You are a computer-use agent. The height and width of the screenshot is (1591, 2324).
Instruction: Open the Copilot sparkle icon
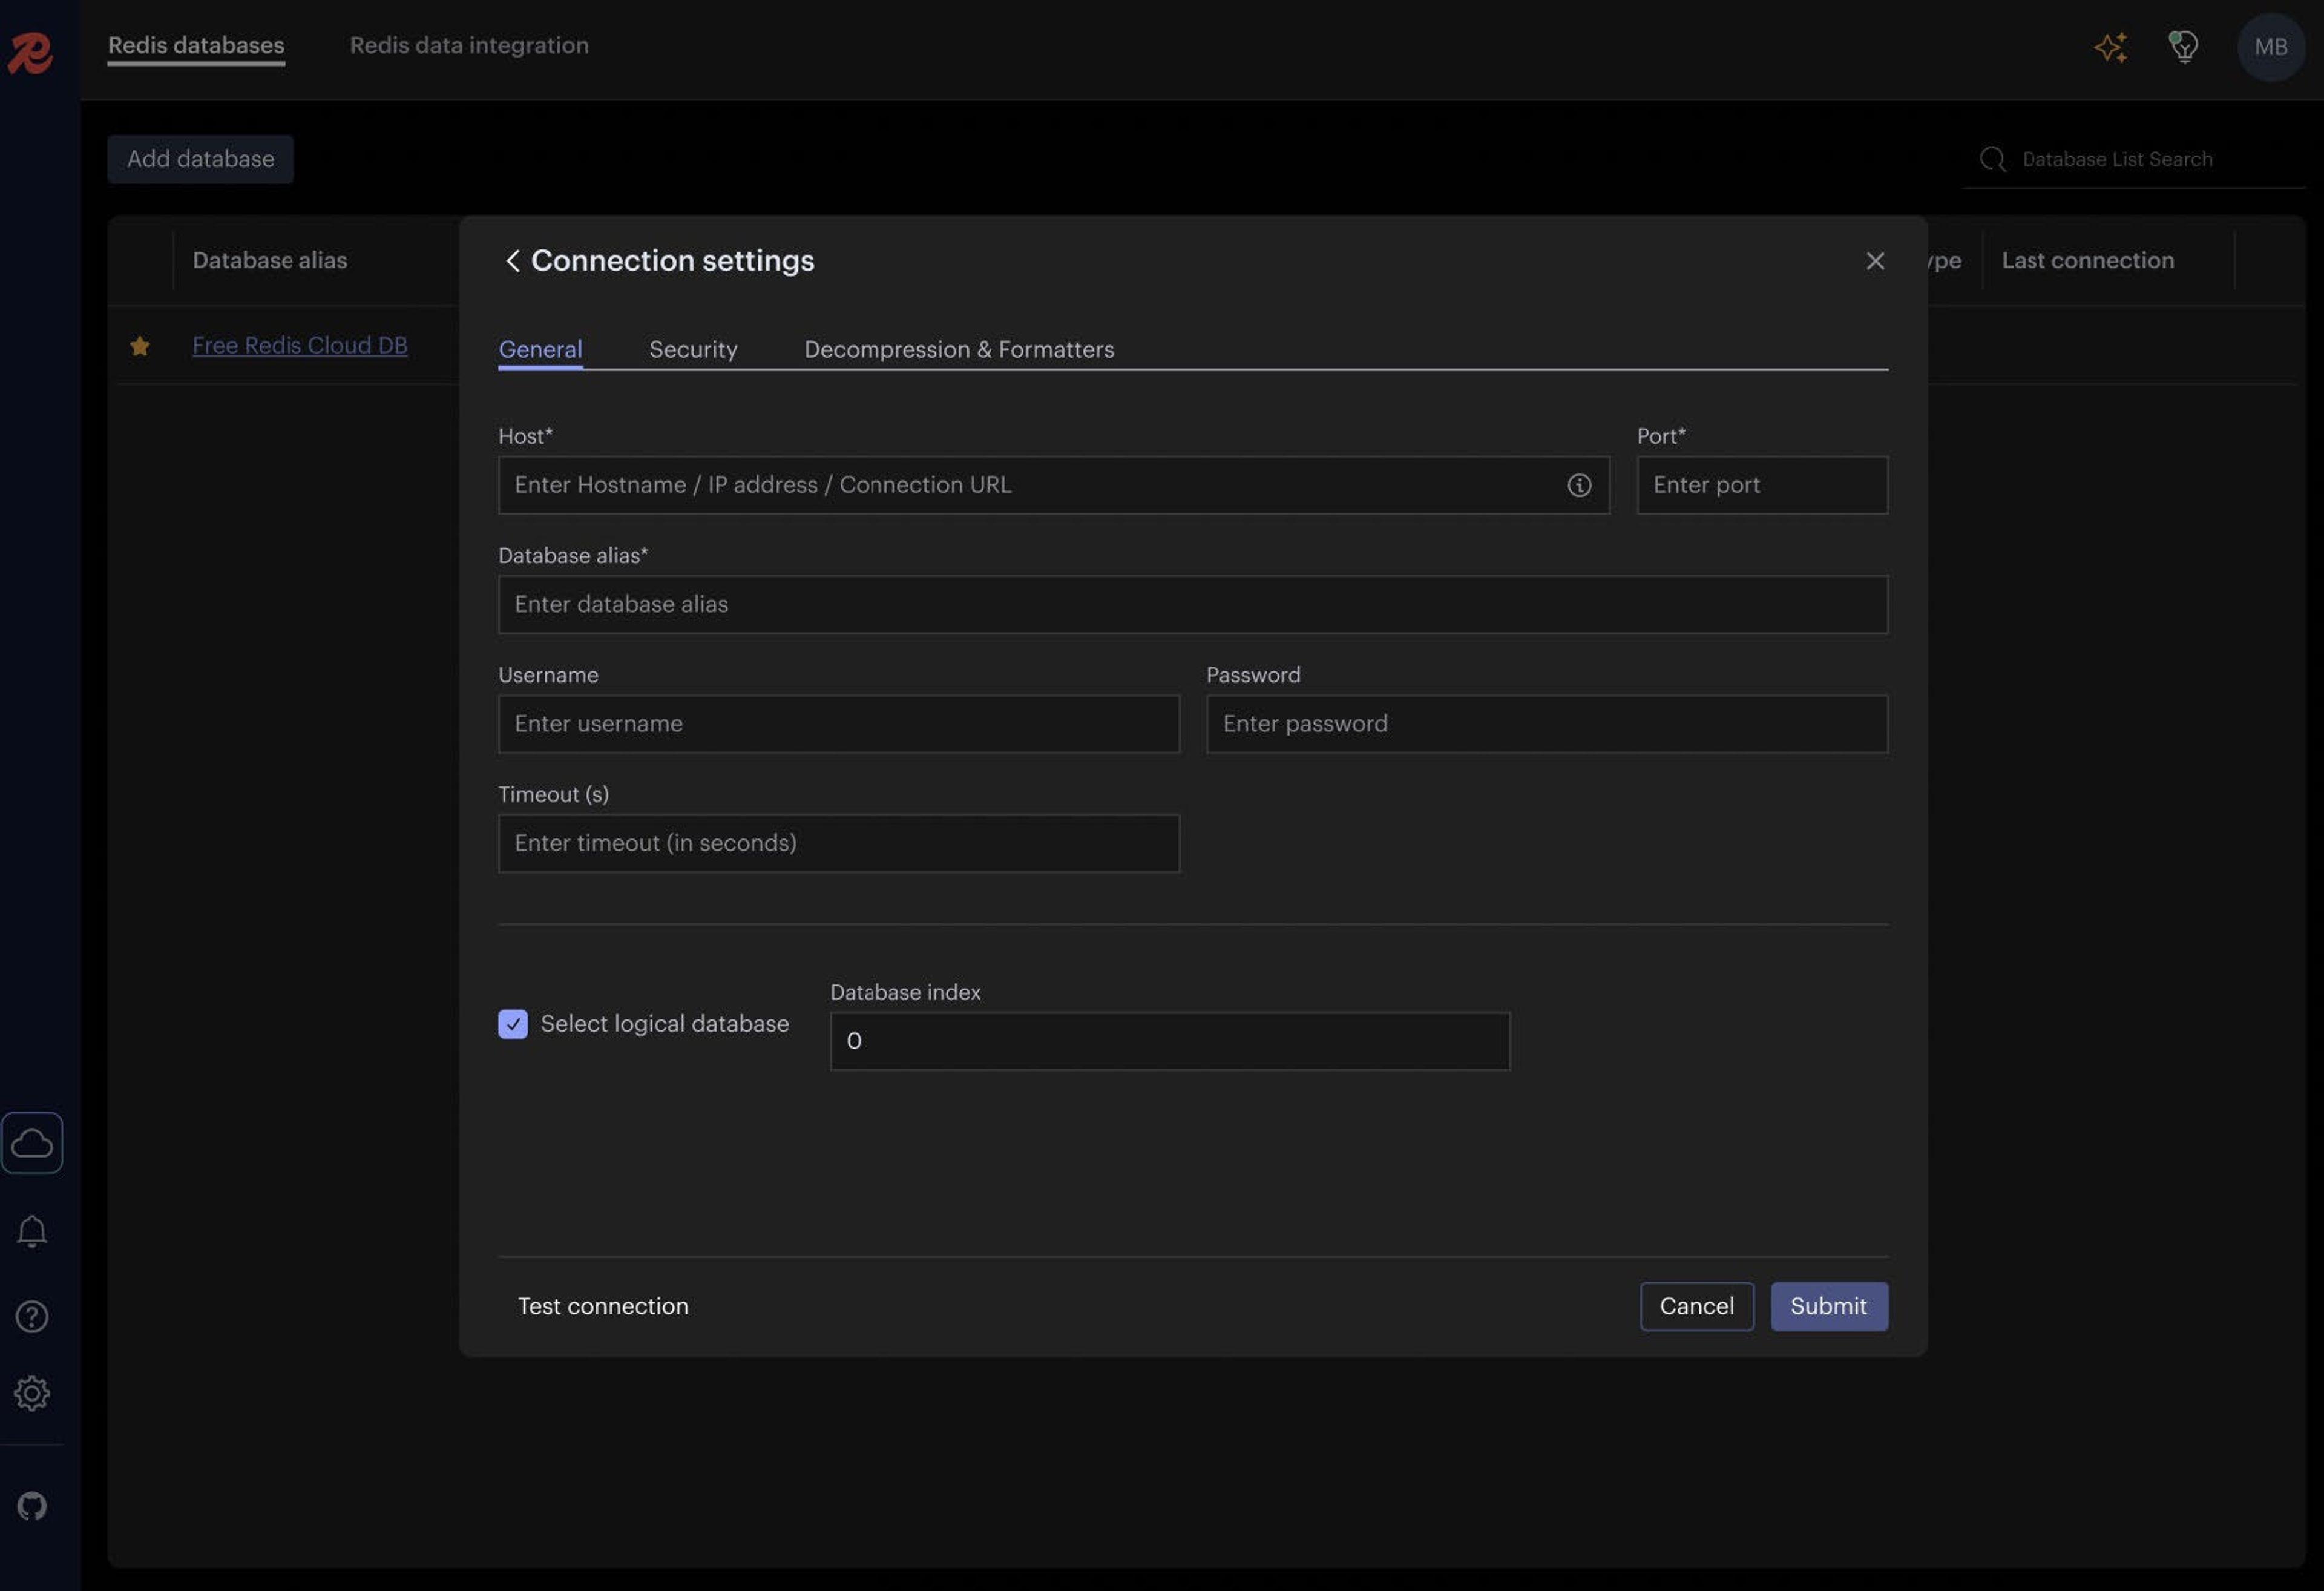pyautogui.click(x=2110, y=47)
